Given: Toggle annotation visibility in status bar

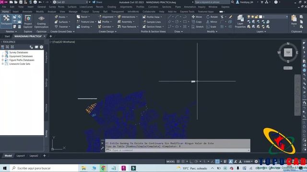Looking at the screenshot, I should 231,161.
